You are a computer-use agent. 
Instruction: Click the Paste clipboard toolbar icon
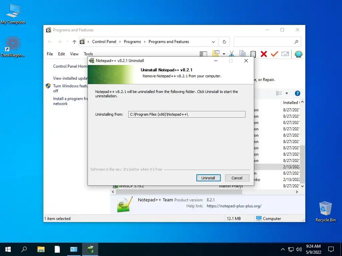click(253, 54)
